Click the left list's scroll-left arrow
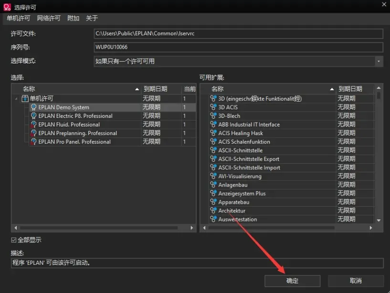Viewport: 390px width, 293px height. click(16, 228)
